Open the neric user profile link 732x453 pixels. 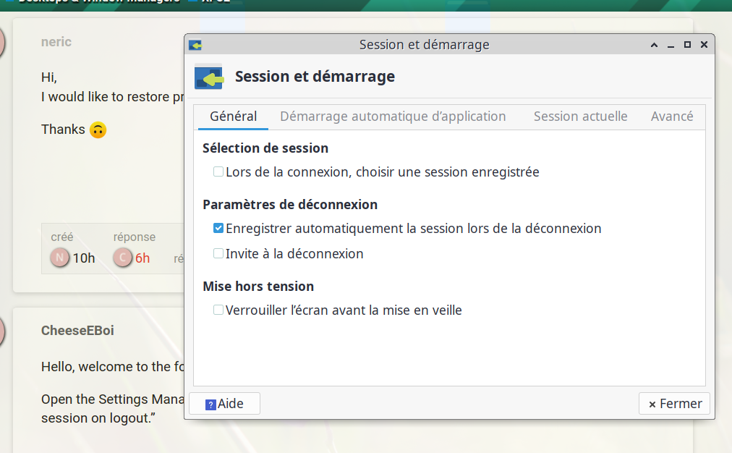point(56,42)
